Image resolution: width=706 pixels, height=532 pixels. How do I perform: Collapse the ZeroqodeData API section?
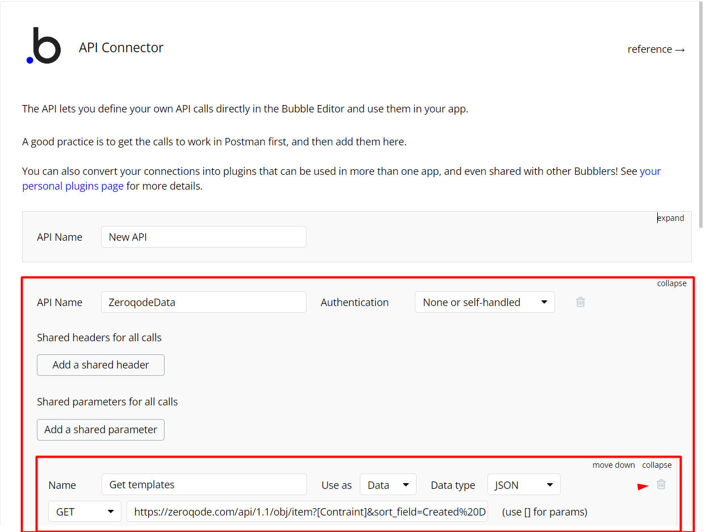[x=672, y=283]
